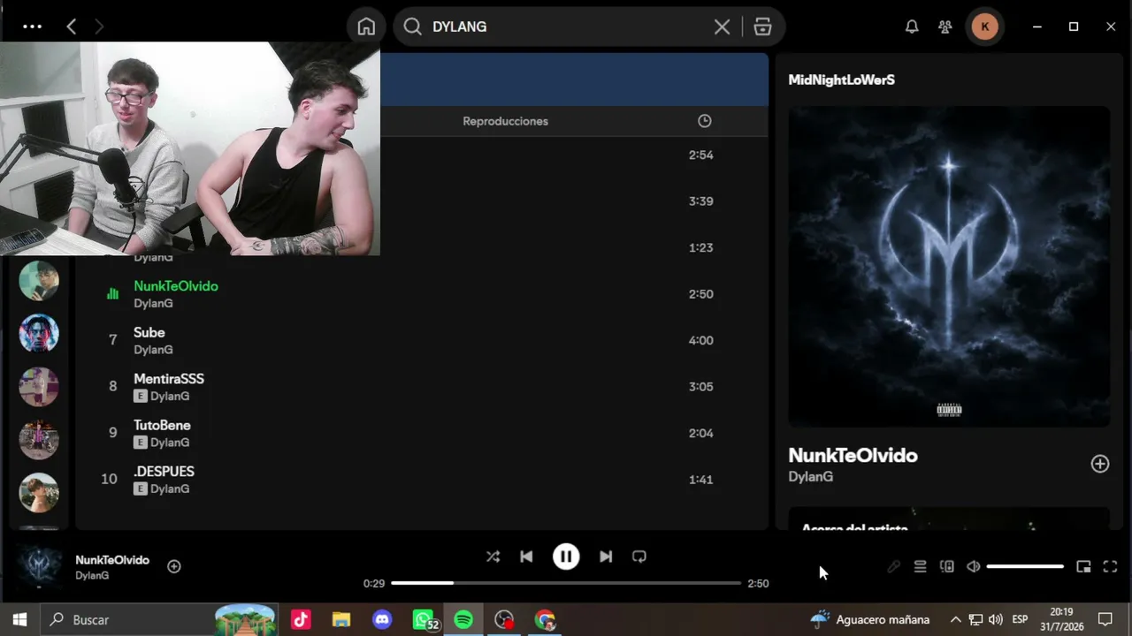Go back with the left arrow
Image resolution: width=1132 pixels, height=636 pixels.
point(72,26)
